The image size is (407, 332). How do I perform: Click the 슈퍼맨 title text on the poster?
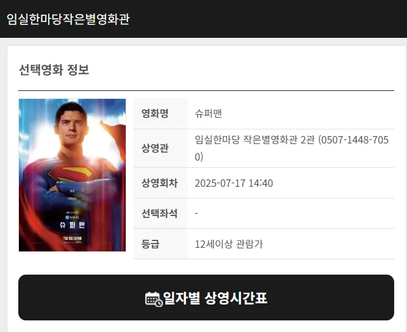coord(73,225)
